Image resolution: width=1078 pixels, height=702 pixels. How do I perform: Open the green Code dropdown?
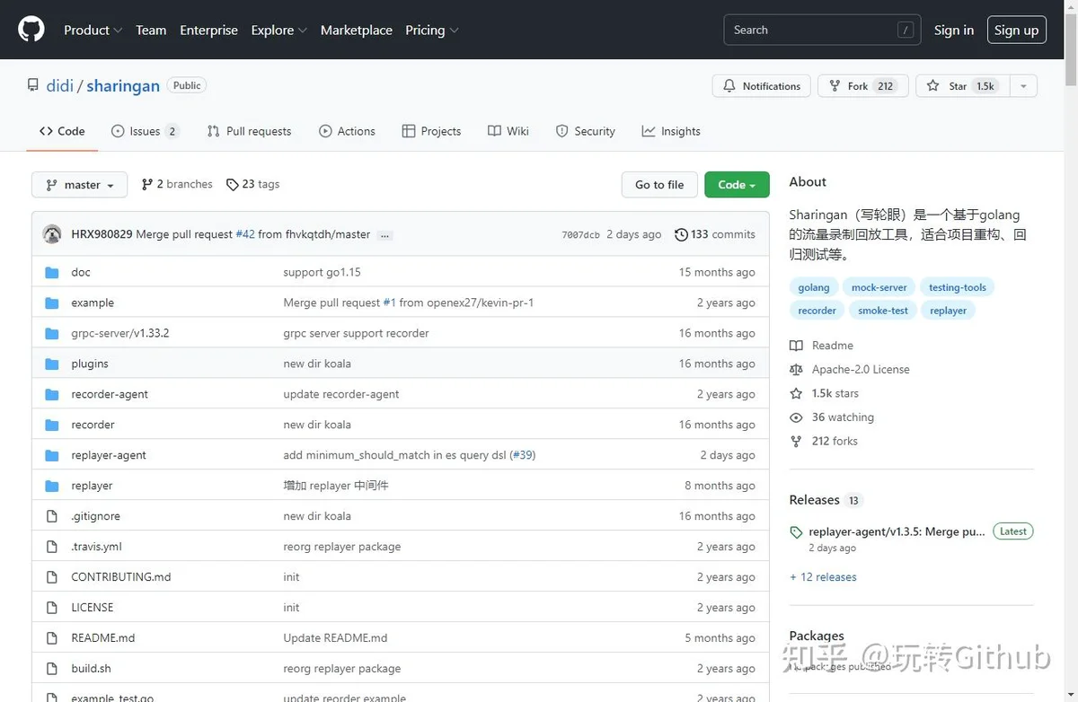737,185
